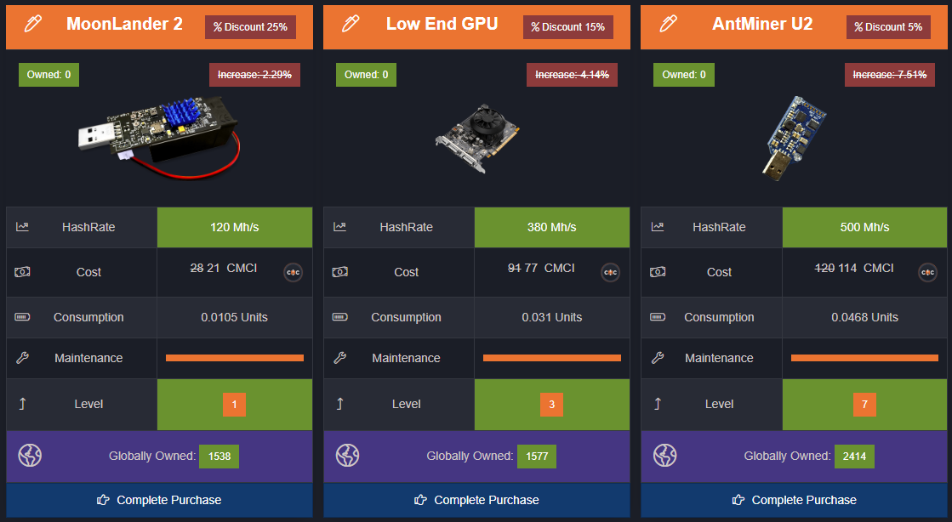Click the level arrow icon for MoonLander 2
The image size is (952, 522).
[x=22, y=404]
